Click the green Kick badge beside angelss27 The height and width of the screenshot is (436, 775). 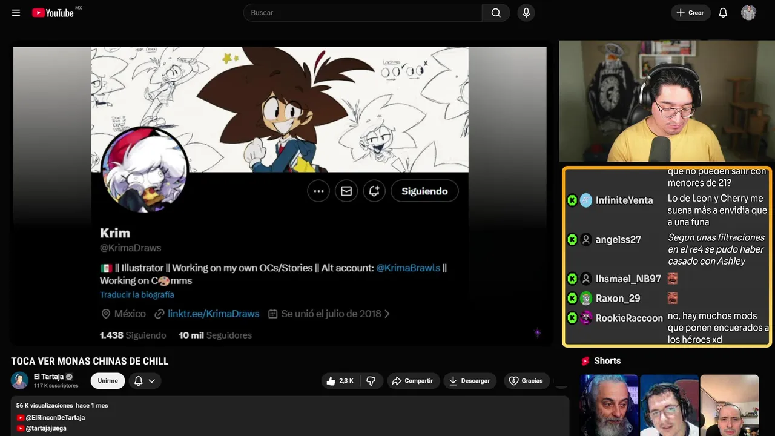click(x=572, y=240)
